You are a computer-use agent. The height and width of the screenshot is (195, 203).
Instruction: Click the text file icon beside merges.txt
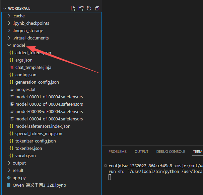(x=12, y=90)
